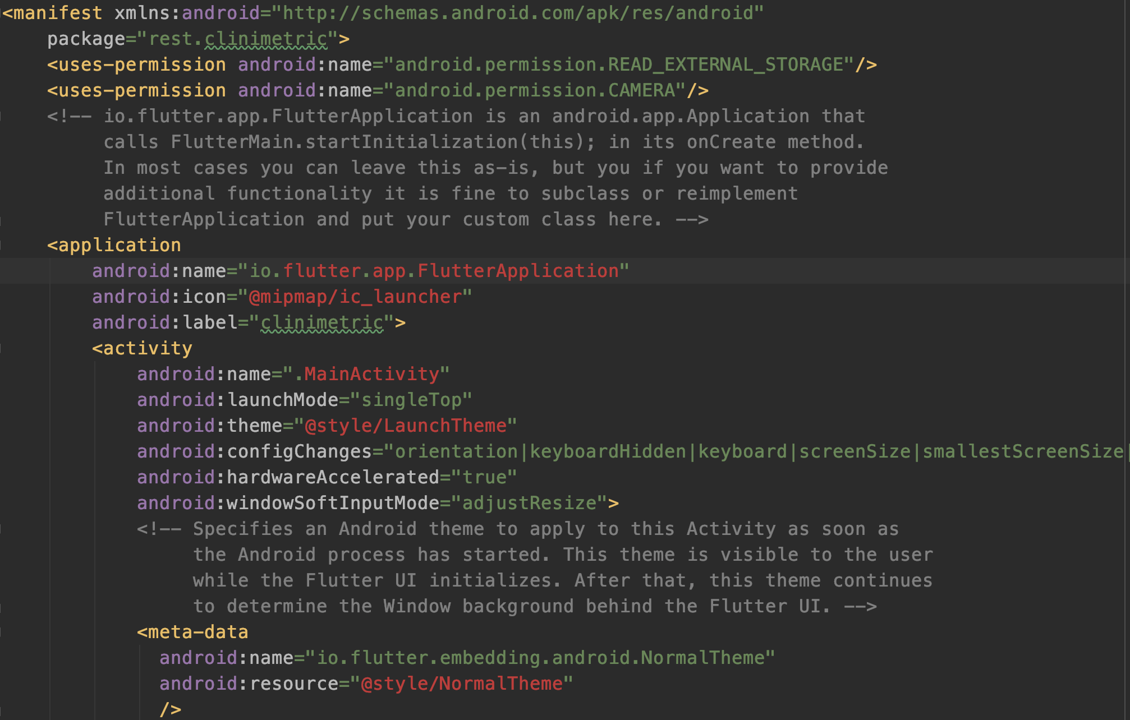Click the .MainActivity class reference
The image size is (1130, 720).
pos(366,375)
